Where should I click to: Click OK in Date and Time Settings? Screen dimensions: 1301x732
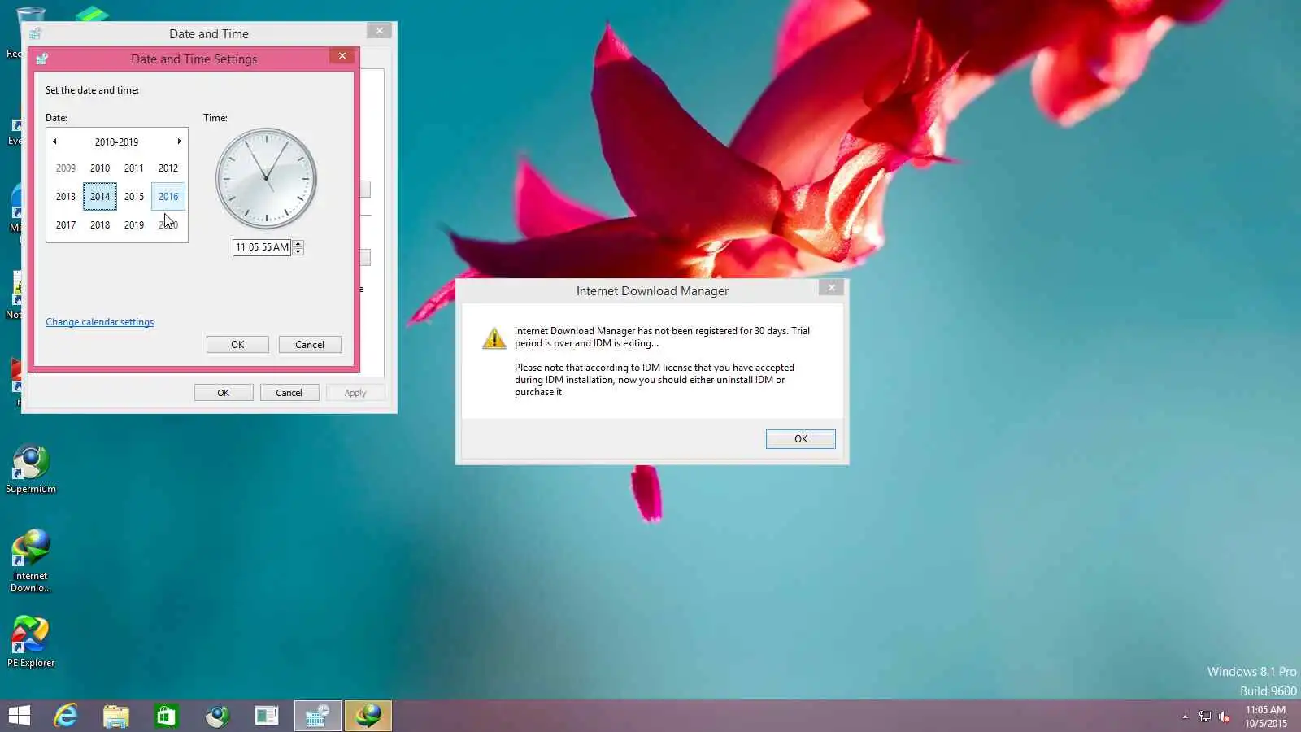tap(237, 345)
